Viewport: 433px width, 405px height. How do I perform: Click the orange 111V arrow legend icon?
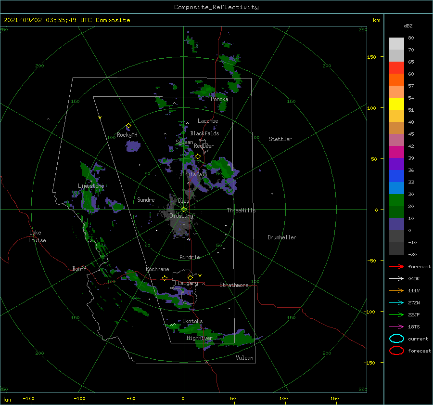coord(396,290)
